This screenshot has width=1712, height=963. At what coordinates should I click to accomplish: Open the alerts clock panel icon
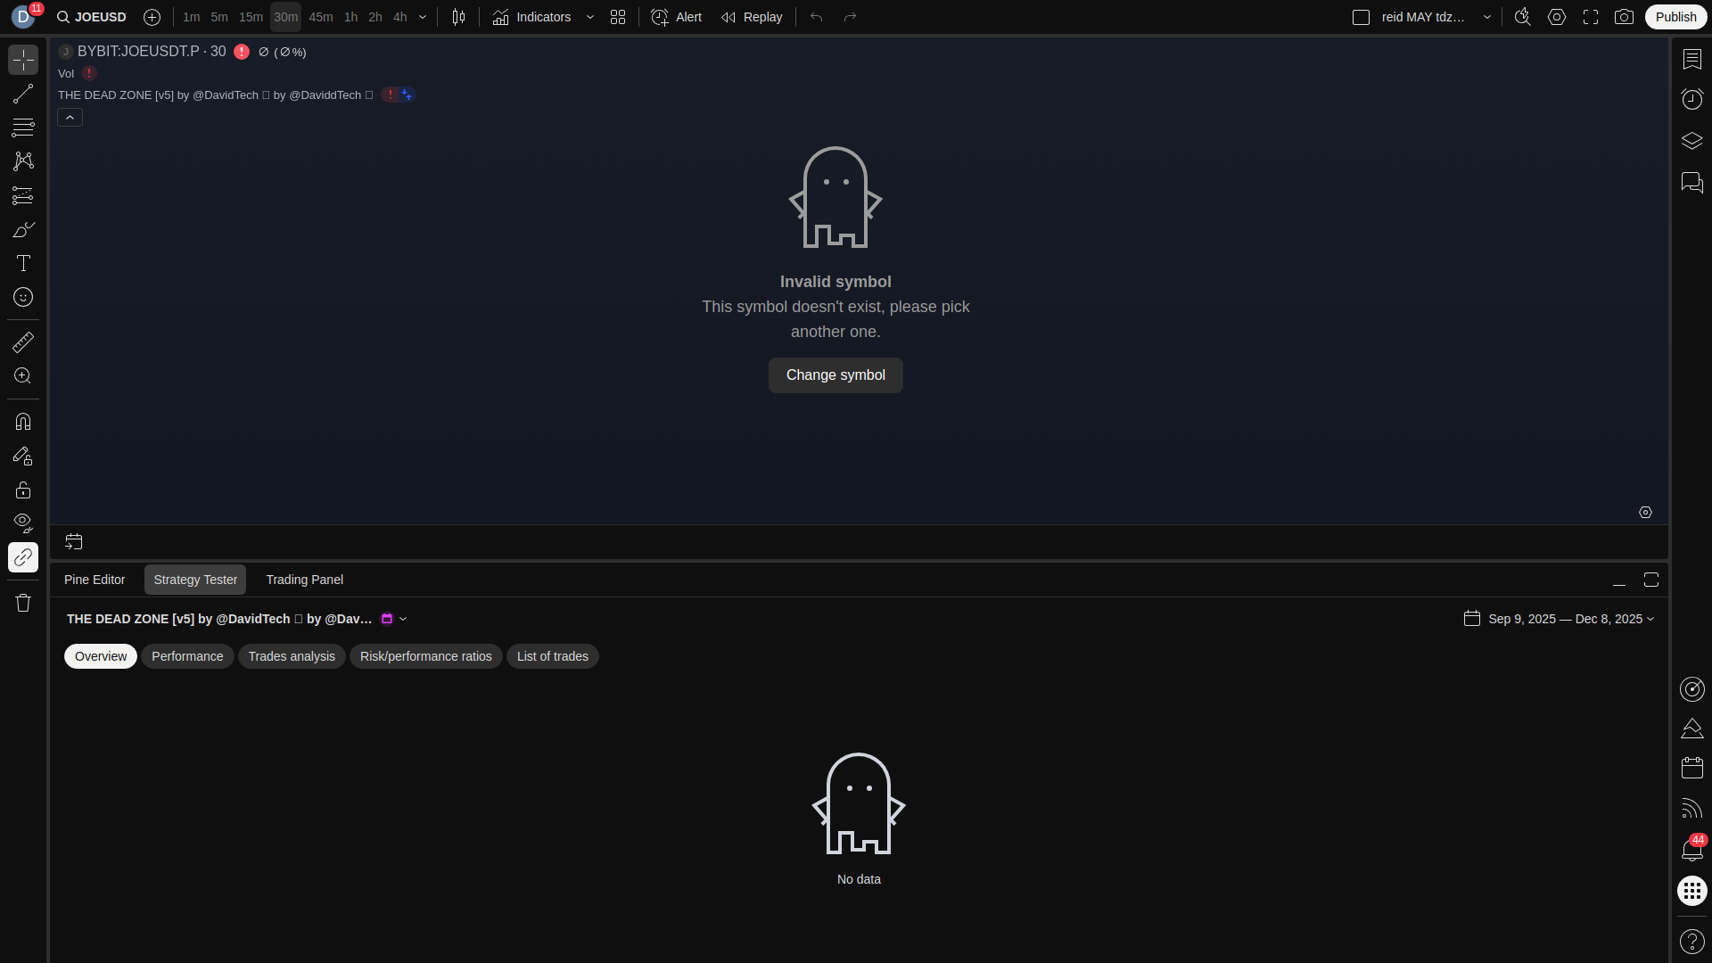tap(1691, 99)
